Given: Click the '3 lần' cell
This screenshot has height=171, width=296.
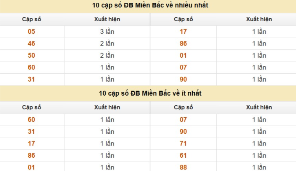Looking at the screenshot, I should tap(107, 32).
